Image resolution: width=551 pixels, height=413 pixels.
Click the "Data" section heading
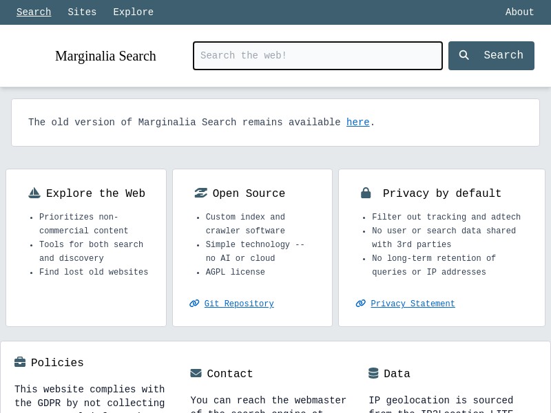397,374
